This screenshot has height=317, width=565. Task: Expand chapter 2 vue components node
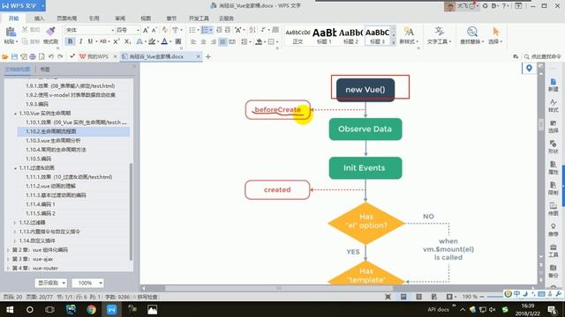click(8, 250)
